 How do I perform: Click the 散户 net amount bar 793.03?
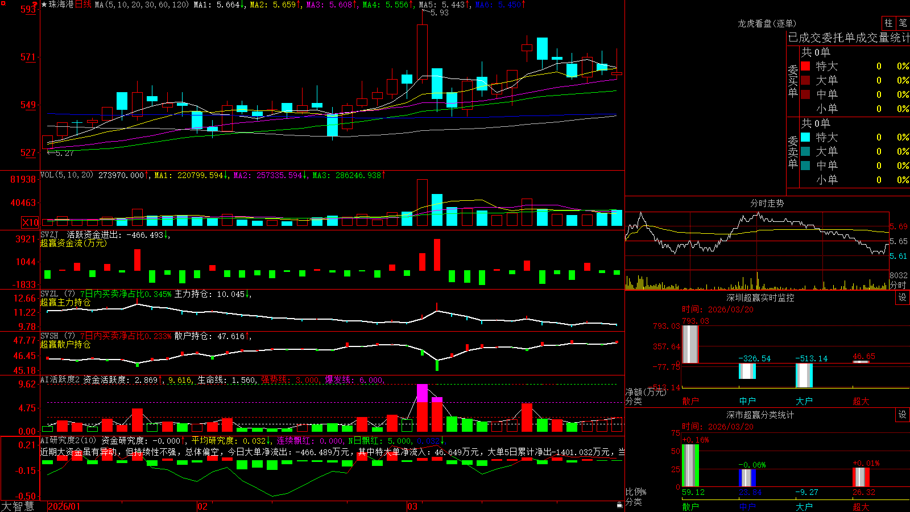690,344
